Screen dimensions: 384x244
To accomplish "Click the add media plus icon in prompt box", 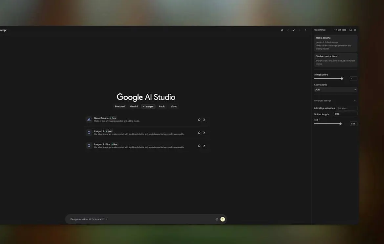I will [x=217, y=219].
